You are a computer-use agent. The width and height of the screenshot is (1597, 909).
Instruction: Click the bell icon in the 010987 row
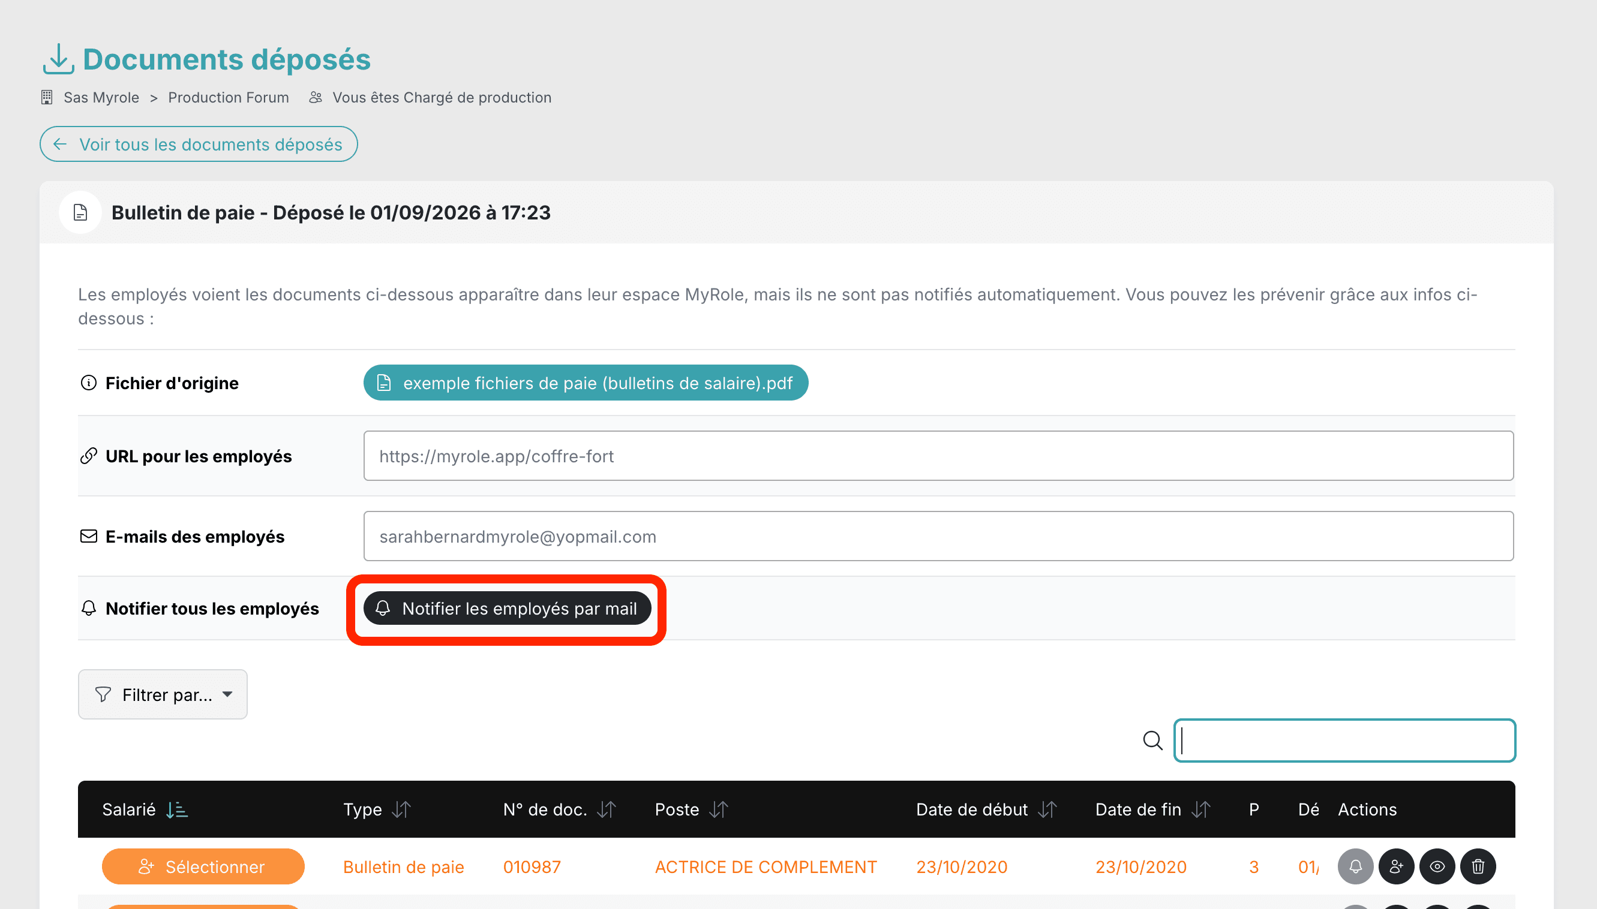click(1355, 866)
